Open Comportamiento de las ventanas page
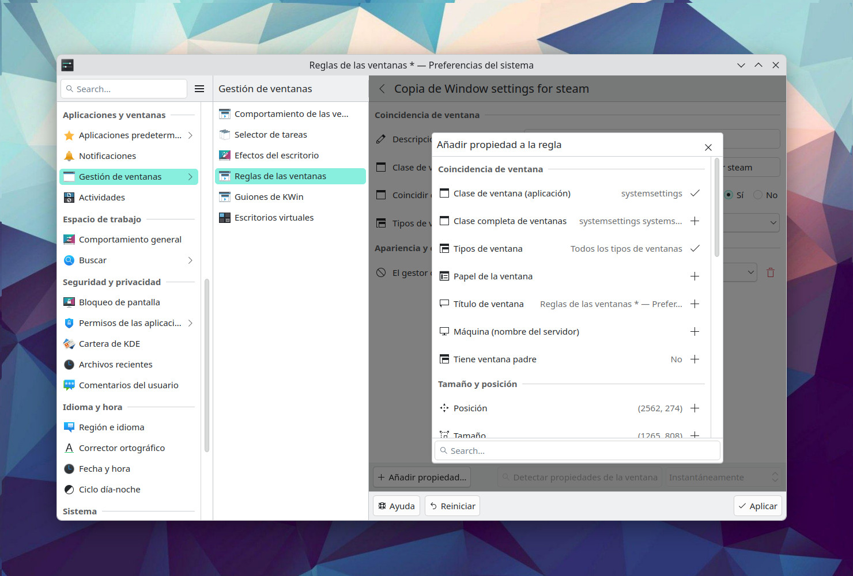 click(290, 114)
